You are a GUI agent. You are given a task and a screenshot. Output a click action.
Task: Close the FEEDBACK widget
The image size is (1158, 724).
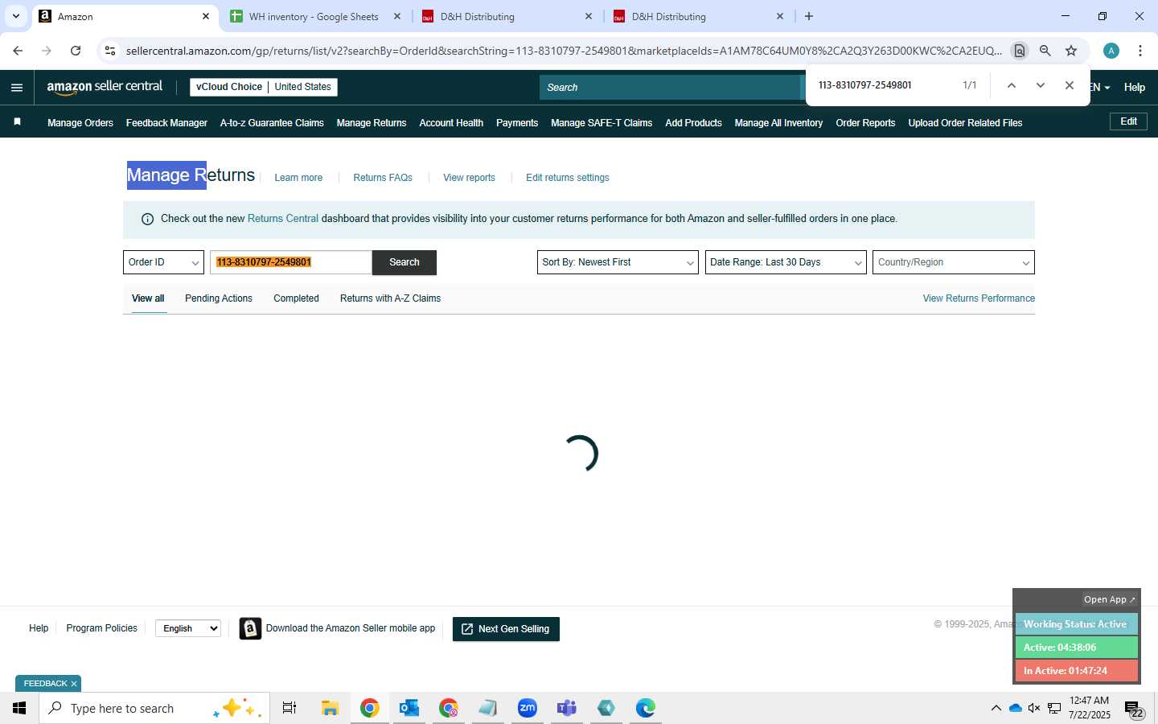click(74, 684)
